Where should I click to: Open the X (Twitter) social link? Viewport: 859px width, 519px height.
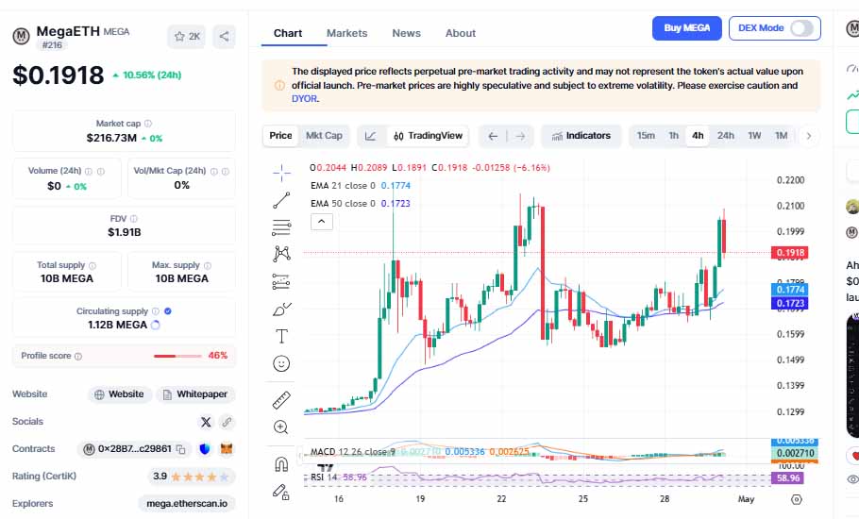pos(206,422)
